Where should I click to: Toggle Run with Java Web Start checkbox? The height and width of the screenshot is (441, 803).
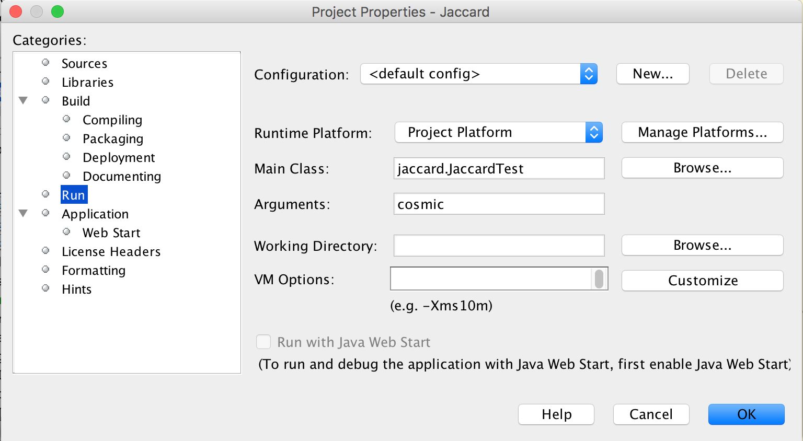[263, 342]
